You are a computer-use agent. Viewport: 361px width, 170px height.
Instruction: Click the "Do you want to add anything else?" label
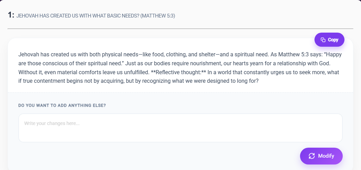(62, 105)
